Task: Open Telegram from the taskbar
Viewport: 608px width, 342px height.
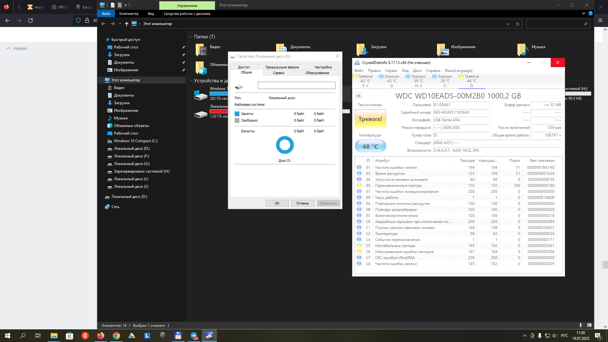Action: point(194,336)
